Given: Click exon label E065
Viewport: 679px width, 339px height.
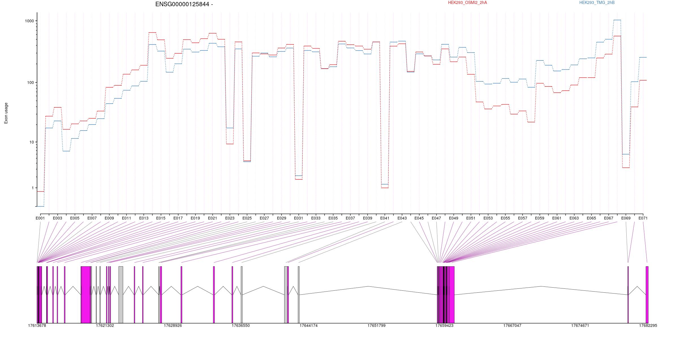Looking at the screenshot, I should (591, 218).
